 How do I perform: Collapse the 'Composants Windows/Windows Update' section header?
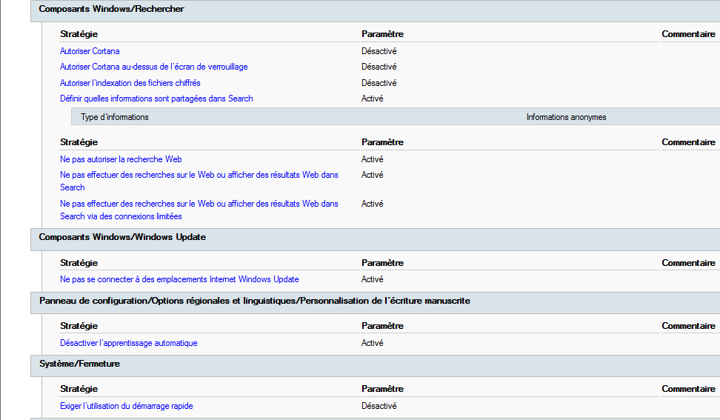point(122,237)
